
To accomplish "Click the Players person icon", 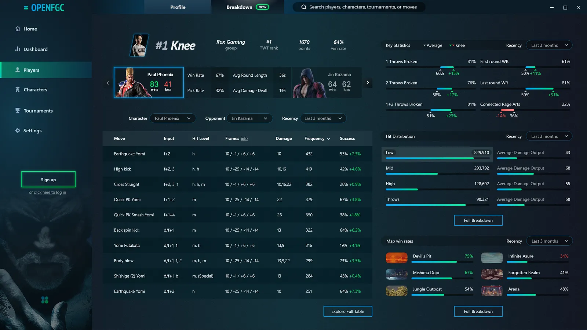I will pyautogui.click(x=18, y=70).
